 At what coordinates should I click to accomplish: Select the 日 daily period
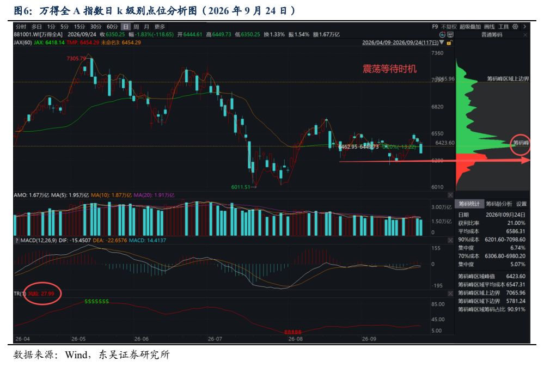[126, 27]
